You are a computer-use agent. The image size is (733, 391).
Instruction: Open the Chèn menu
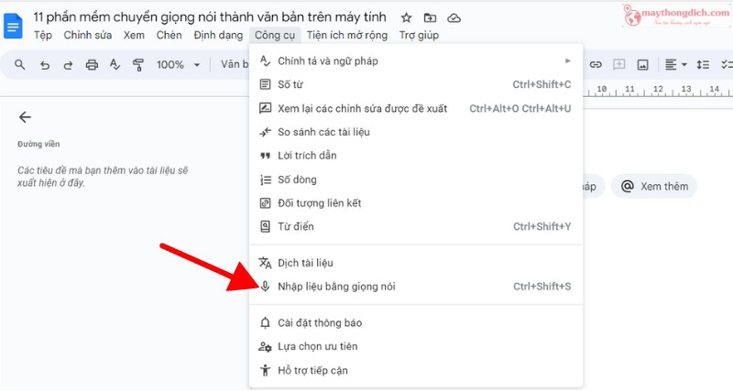[x=169, y=35]
